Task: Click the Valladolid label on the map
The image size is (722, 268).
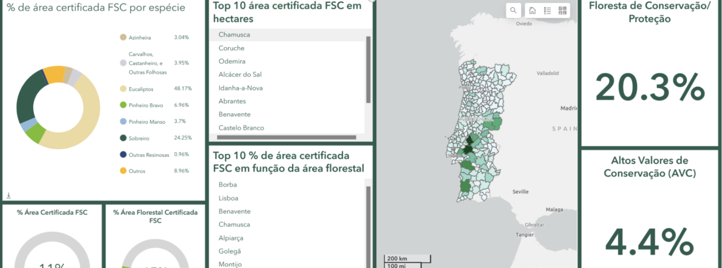Action: [548, 73]
